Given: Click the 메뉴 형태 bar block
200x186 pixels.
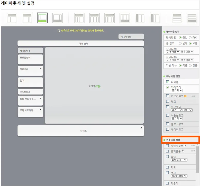Looking at the screenshot, I should [x=81, y=44].
